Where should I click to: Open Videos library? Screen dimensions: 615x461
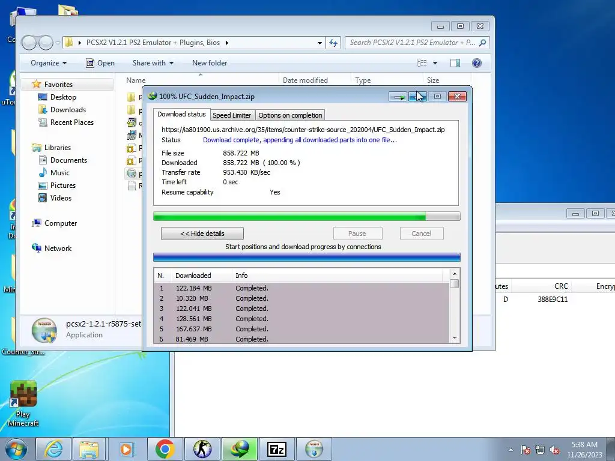click(61, 198)
